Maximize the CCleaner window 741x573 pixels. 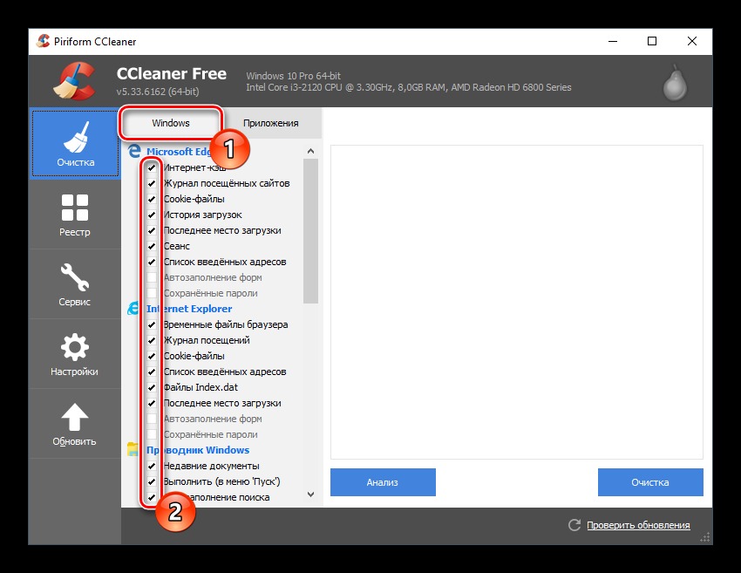point(652,41)
